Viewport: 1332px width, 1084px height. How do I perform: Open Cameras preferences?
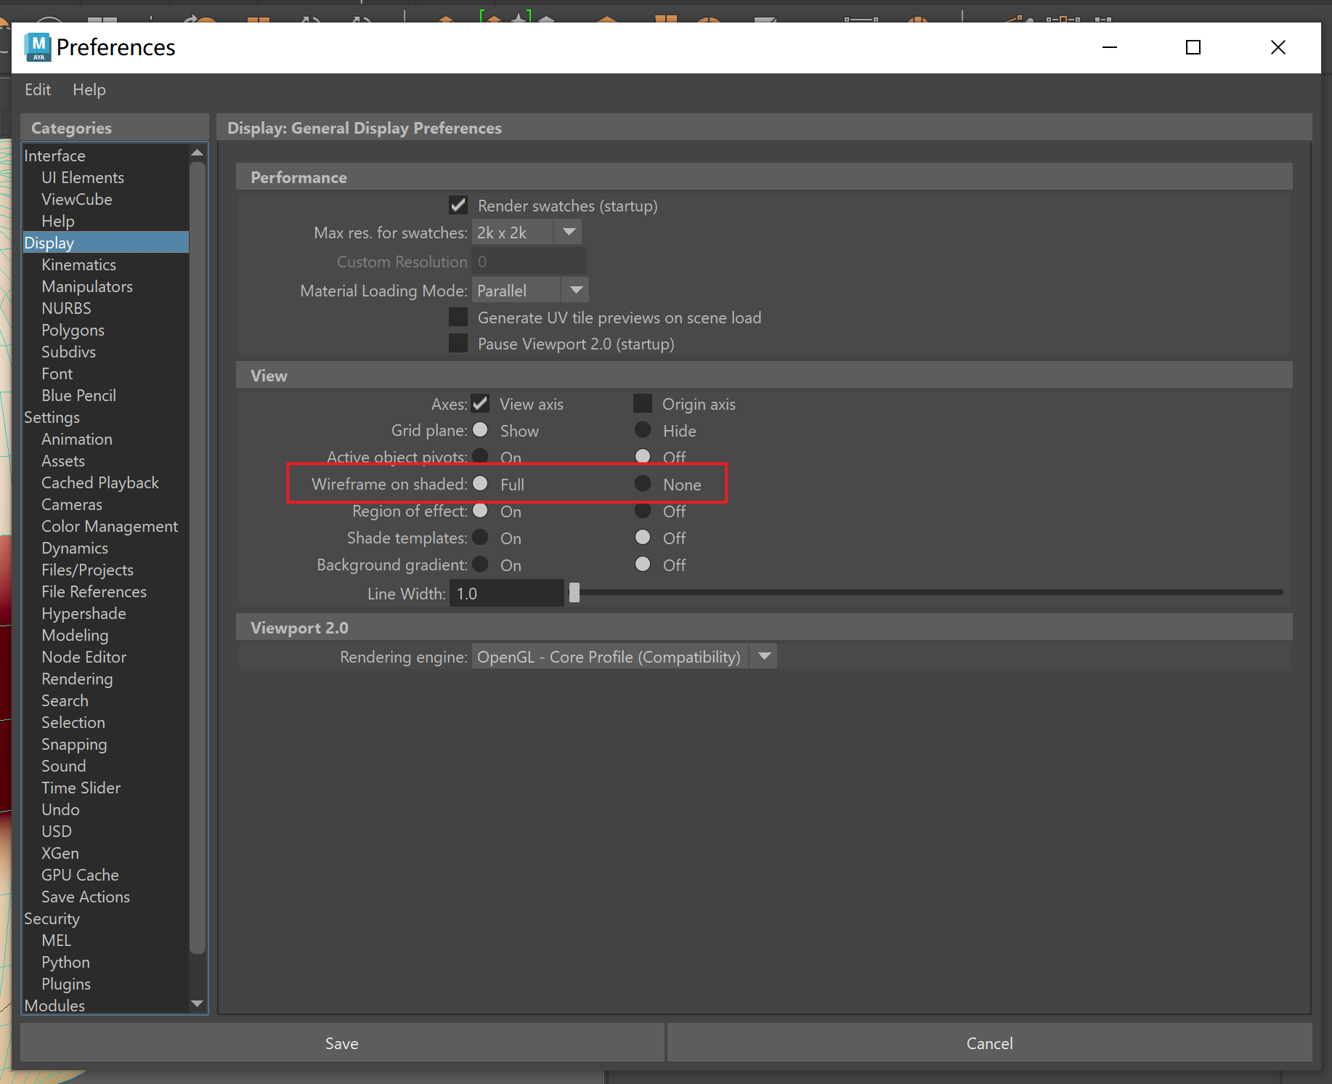coord(72,504)
